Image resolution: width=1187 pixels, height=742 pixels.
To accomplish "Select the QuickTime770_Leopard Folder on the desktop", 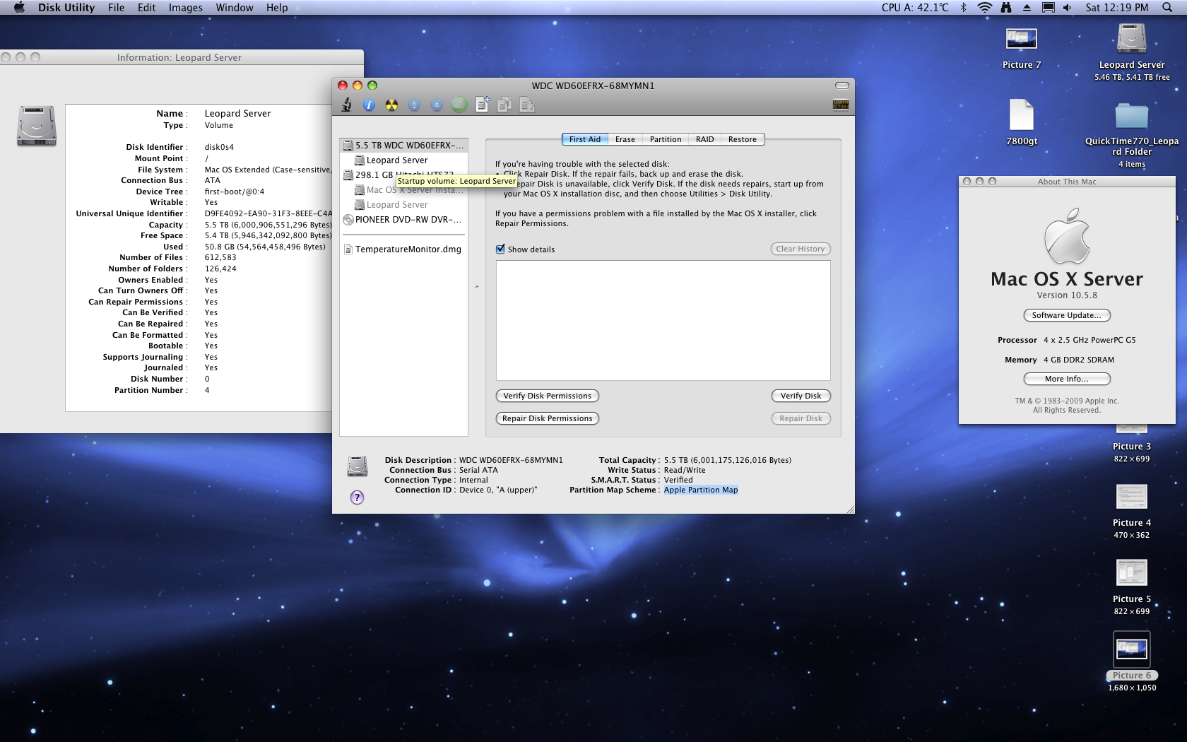I will [x=1132, y=134].
